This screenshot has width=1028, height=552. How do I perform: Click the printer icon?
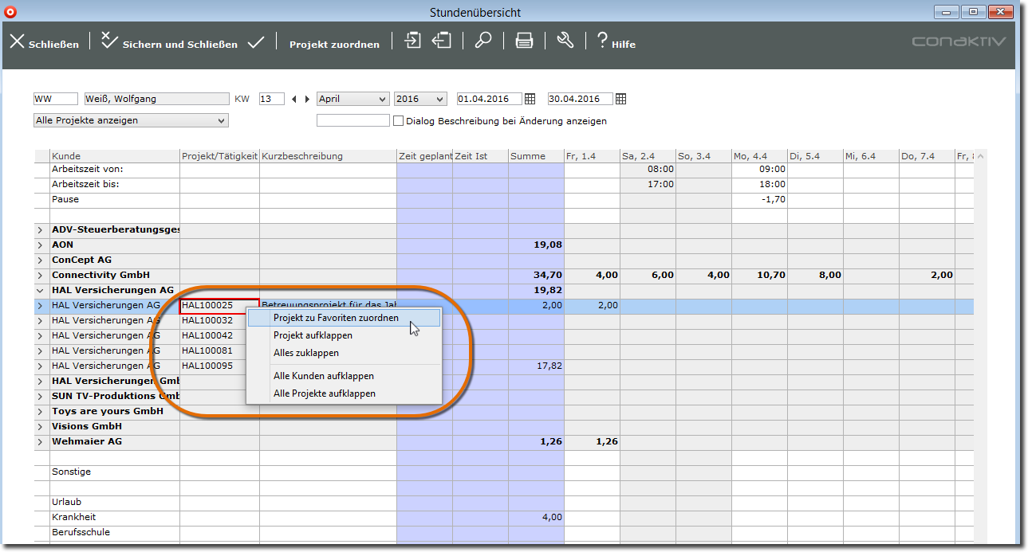524,41
